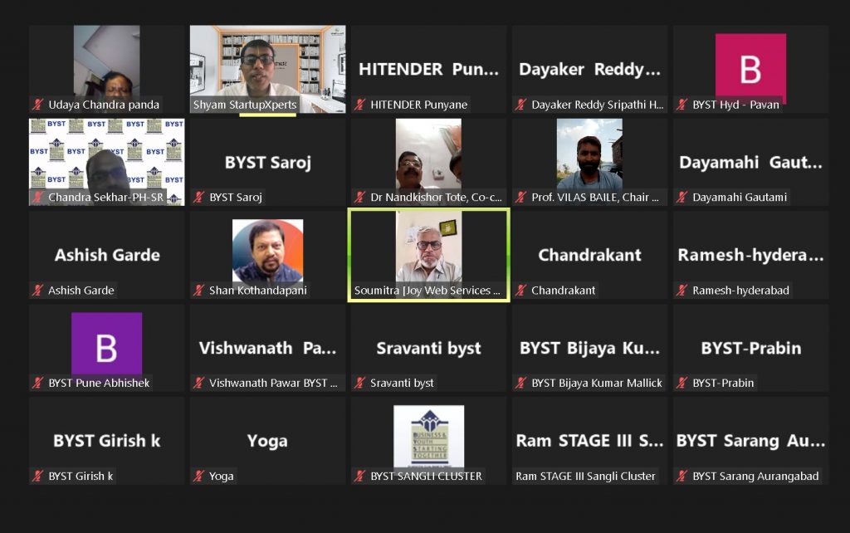Select the Prof. VILAS BAILE video tile
This screenshot has height=533, width=850.
[x=590, y=162]
